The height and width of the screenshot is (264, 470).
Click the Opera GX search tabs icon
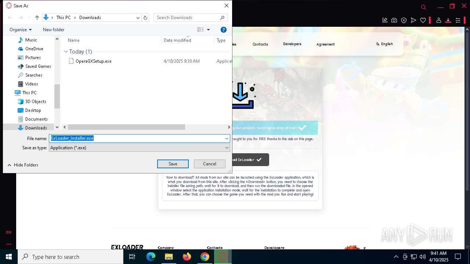[423, 7]
